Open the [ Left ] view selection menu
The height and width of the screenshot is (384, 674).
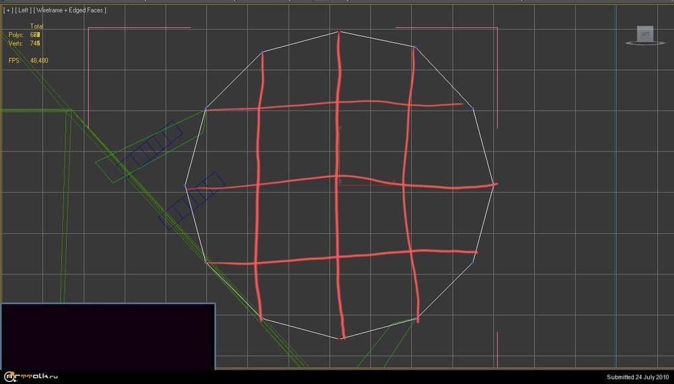[x=23, y=10]
